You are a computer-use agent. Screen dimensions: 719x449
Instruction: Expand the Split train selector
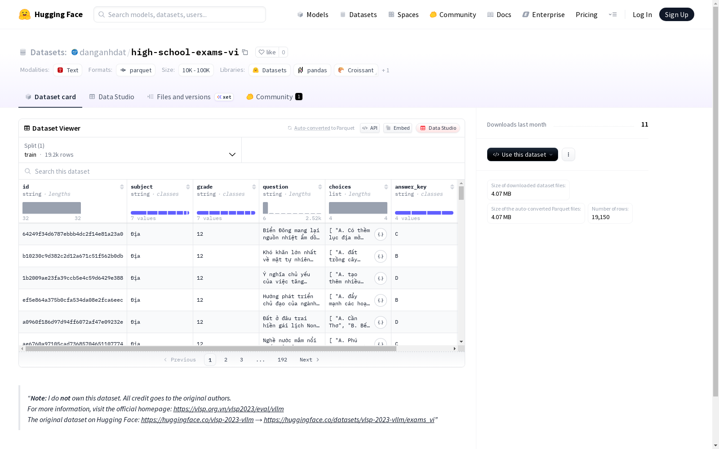pyautogui.click(x=130, y=150)
